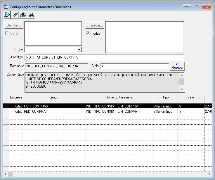Uncheck the Todas checkbox
Viewport: 215px width, 180px height.
pyautogui.click(x=88, y=33)
